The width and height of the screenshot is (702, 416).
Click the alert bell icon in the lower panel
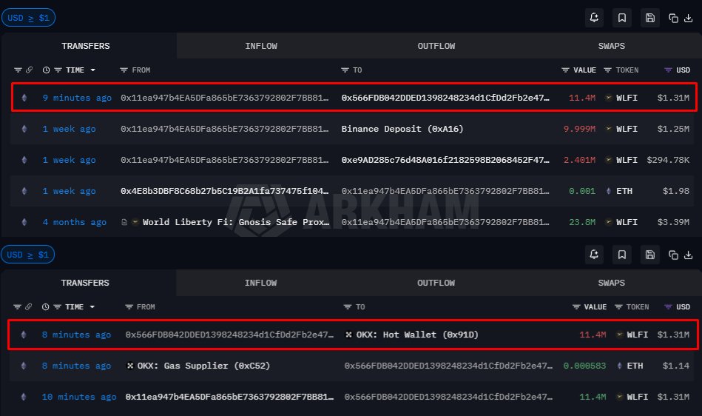(x=594, y=255)
